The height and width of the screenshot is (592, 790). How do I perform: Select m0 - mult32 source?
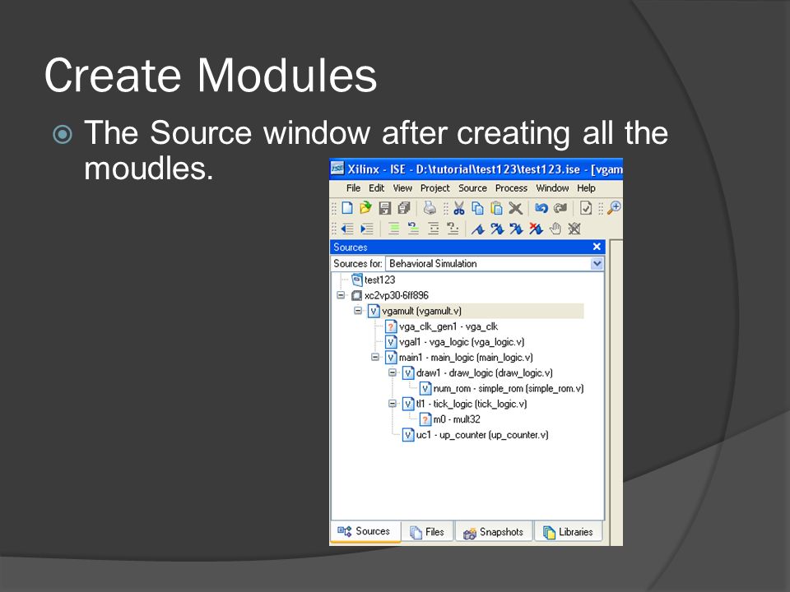point(450,419)
